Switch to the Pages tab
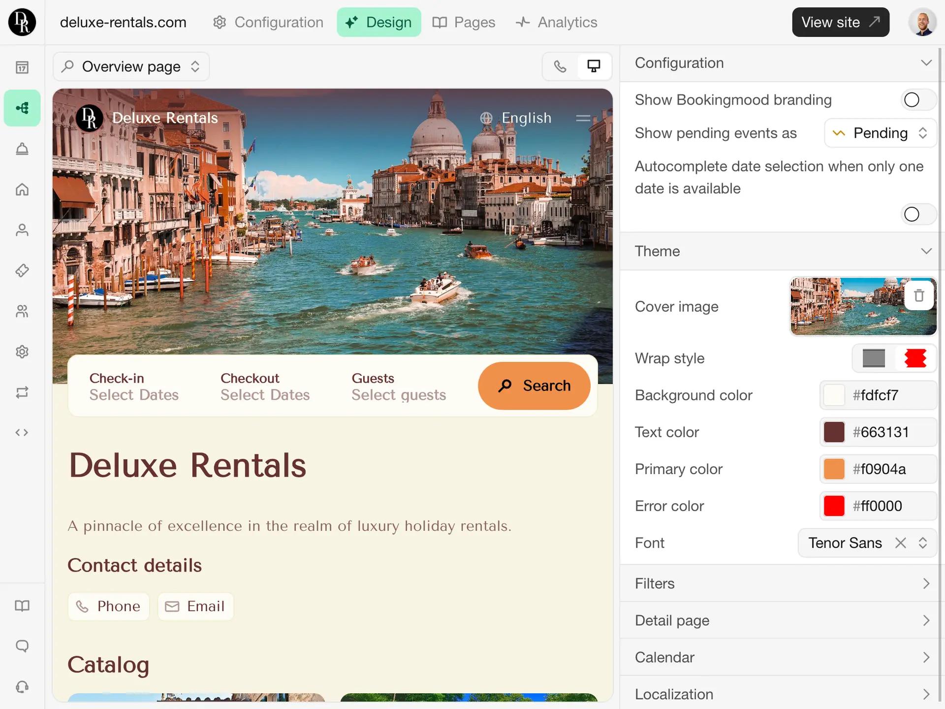The width and height of the screenshot is (945, 709). click(x=464, y=22)
